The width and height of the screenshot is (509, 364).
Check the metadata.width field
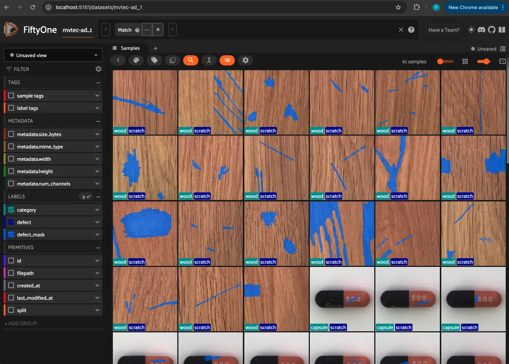click(11, 159)
